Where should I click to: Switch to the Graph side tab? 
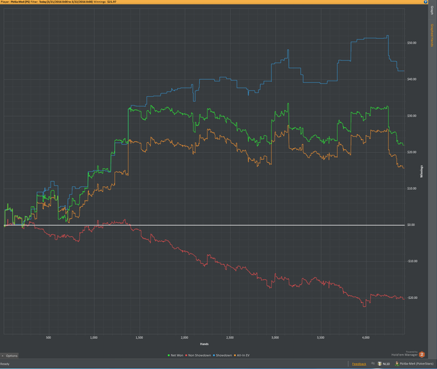click(432, 11)
